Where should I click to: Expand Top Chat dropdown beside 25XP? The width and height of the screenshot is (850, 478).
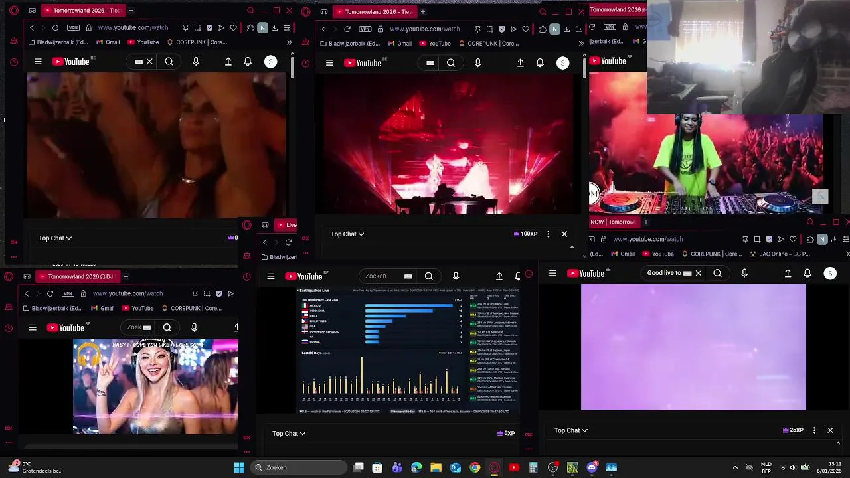(x=571, y=430)
